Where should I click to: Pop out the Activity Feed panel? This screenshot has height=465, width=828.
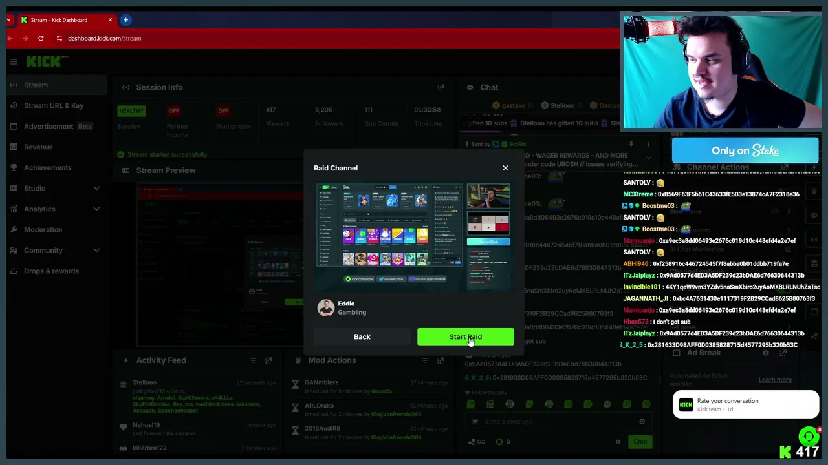[268, 360]
